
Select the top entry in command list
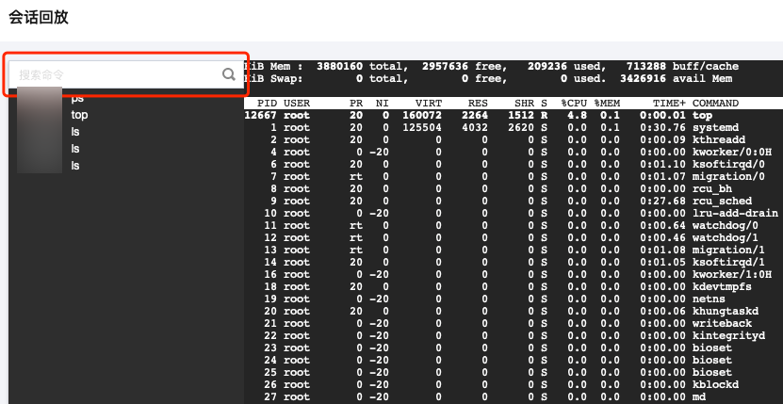pyautogui.click(x=79, y=115)
